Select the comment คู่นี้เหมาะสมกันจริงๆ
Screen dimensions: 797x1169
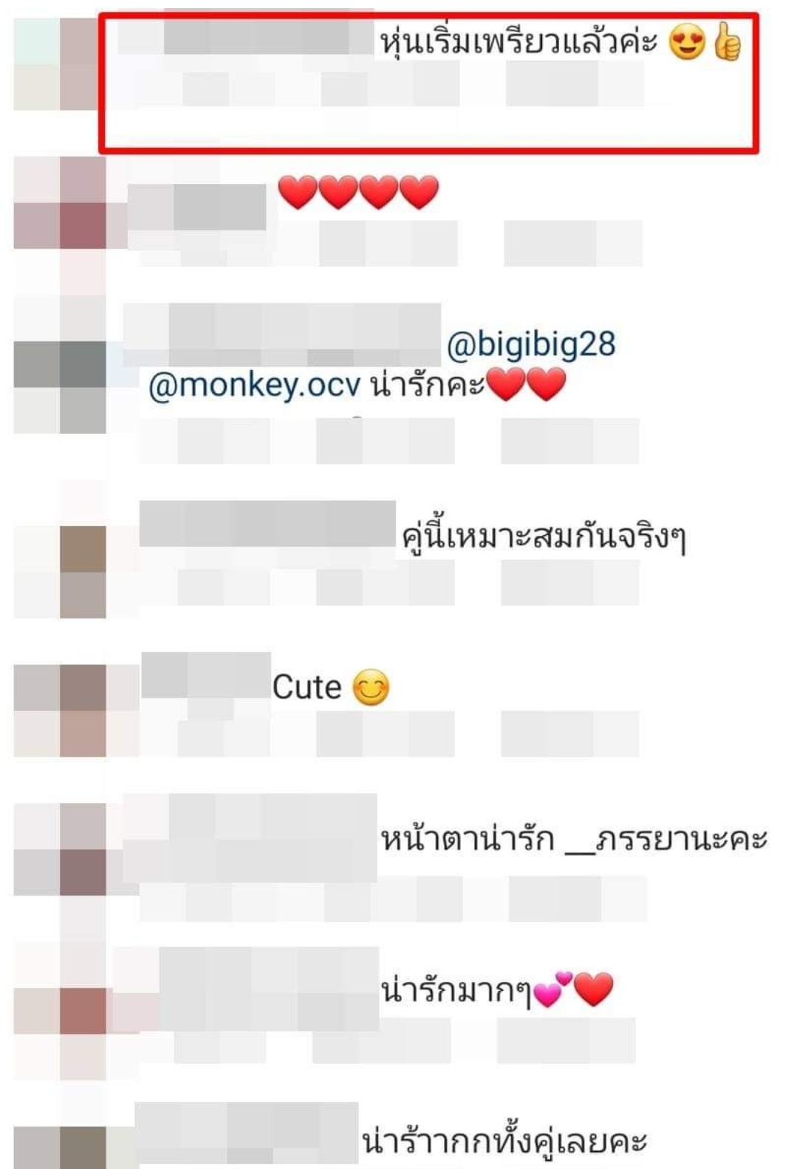pos(544,536)
